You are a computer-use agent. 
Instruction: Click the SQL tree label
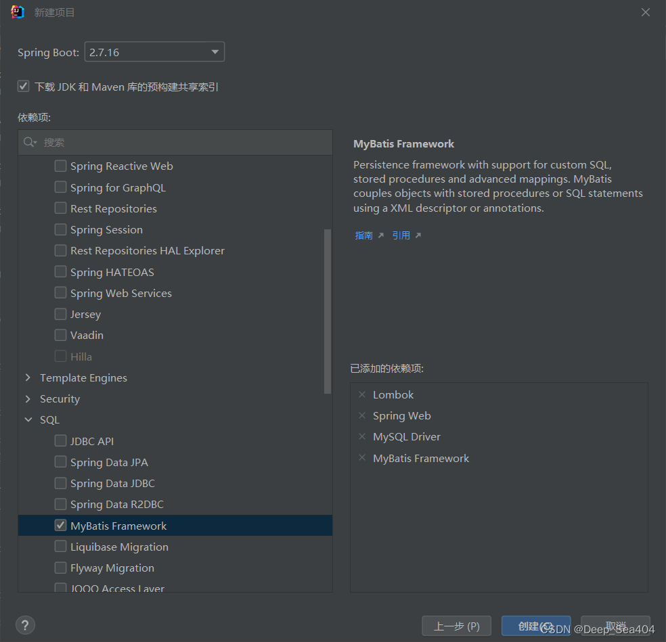click(x=49, y=420)
